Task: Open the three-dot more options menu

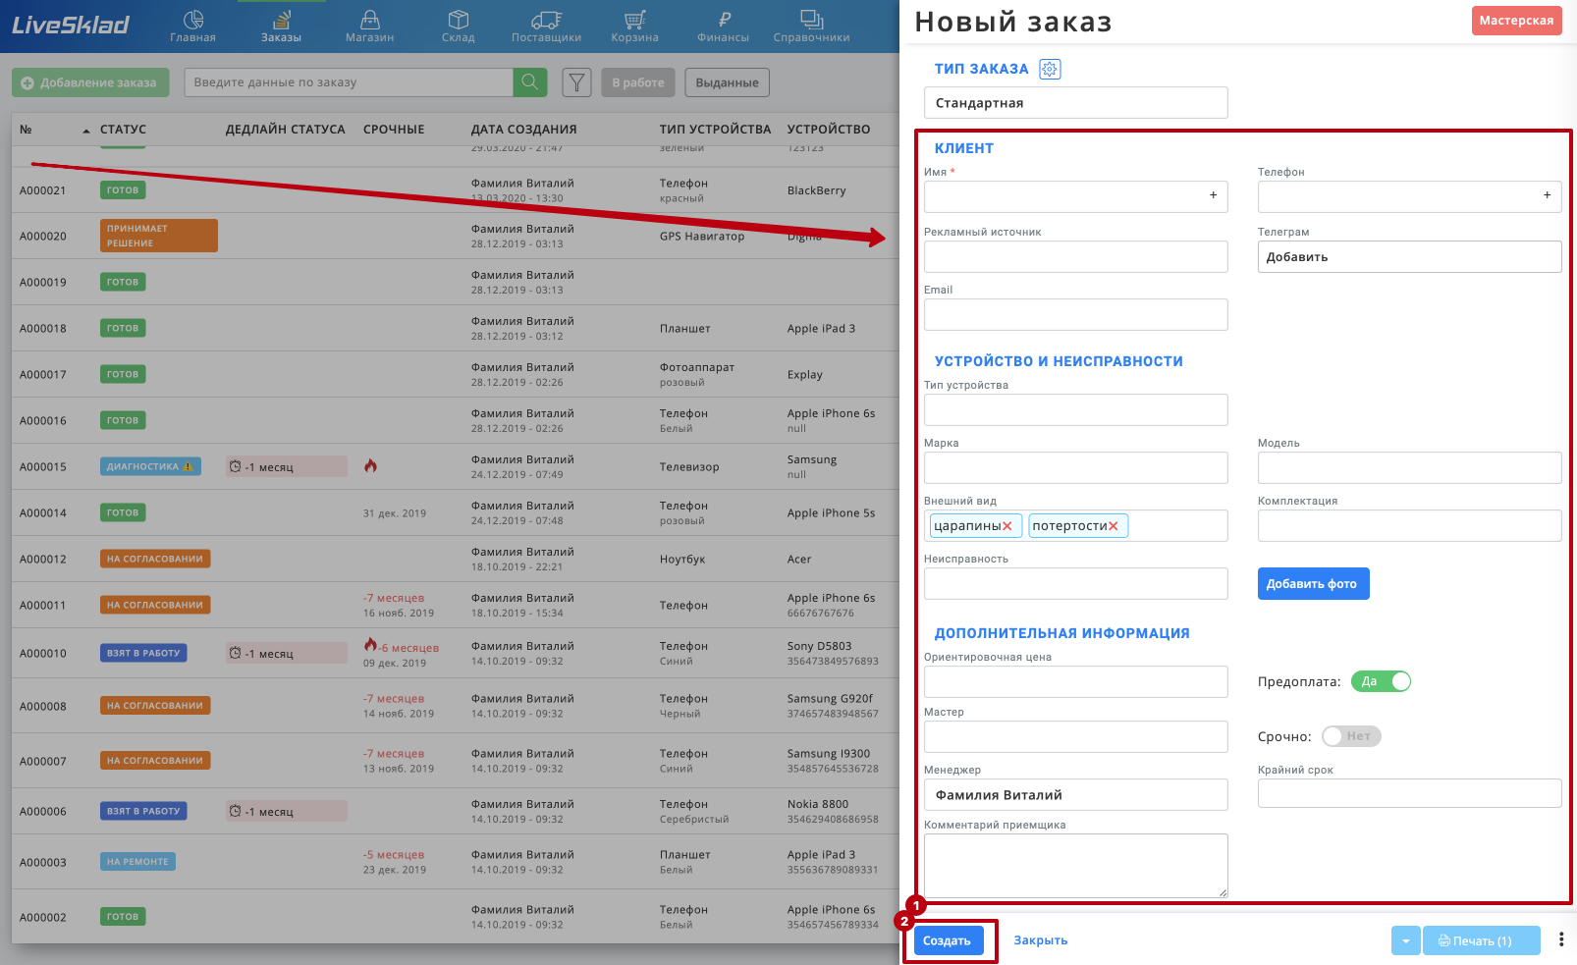Action: coord(1561,939)
